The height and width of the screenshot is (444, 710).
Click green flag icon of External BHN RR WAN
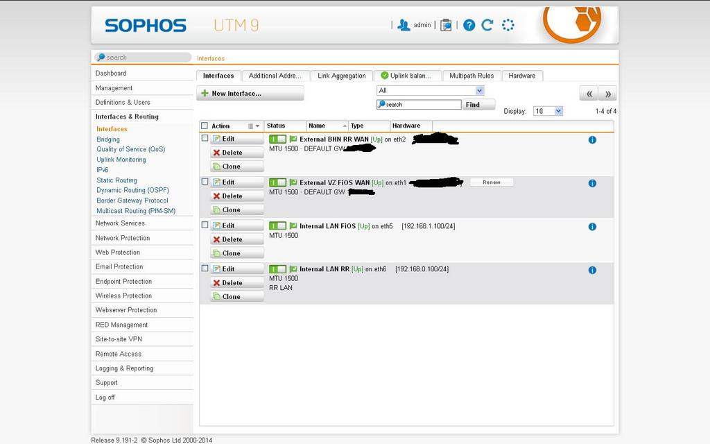click(293, 139)
